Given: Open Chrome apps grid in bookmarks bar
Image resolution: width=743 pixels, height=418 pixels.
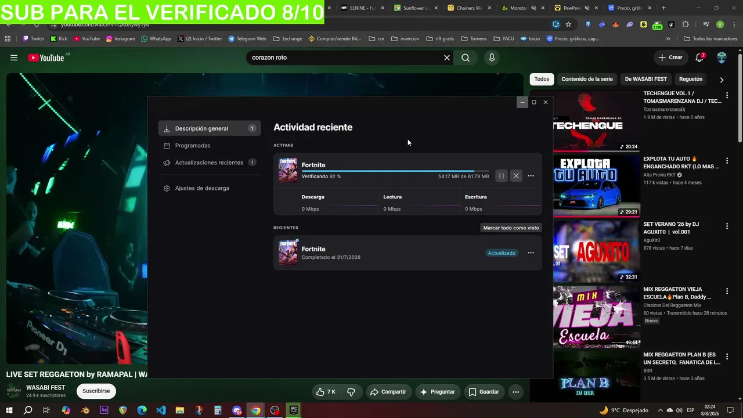Looking at the screenshot, I should [8, 39].
